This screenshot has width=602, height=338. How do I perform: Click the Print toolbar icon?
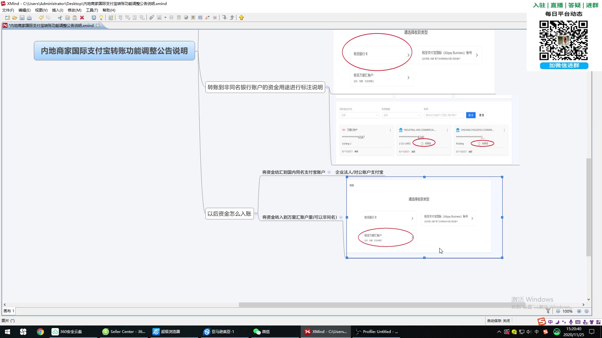29,18
